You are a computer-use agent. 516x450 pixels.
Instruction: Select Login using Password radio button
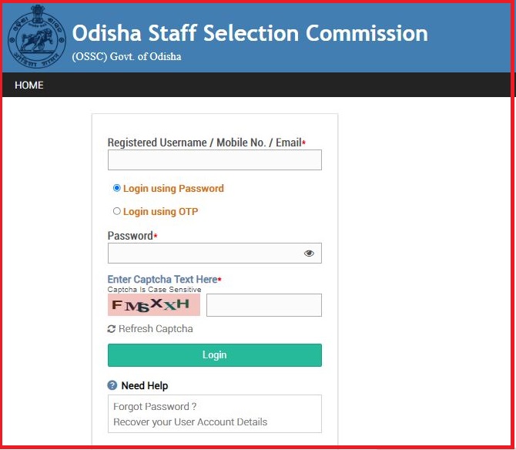point(116,188)
